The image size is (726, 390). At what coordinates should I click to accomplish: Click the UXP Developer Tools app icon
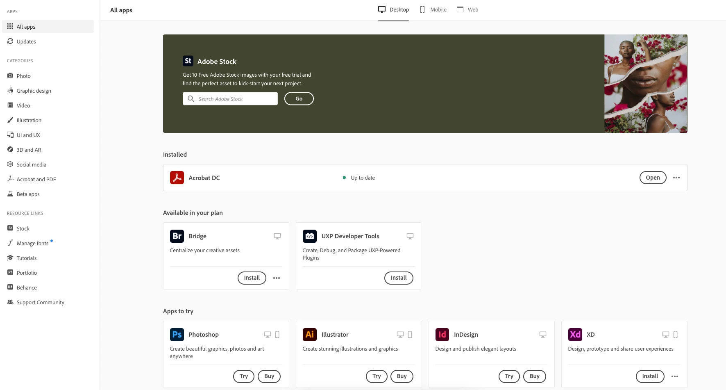[310, 236]
